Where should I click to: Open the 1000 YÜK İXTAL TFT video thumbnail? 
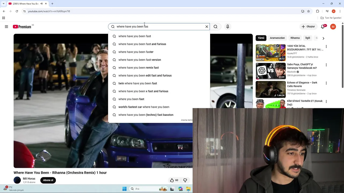click(271, 53)
